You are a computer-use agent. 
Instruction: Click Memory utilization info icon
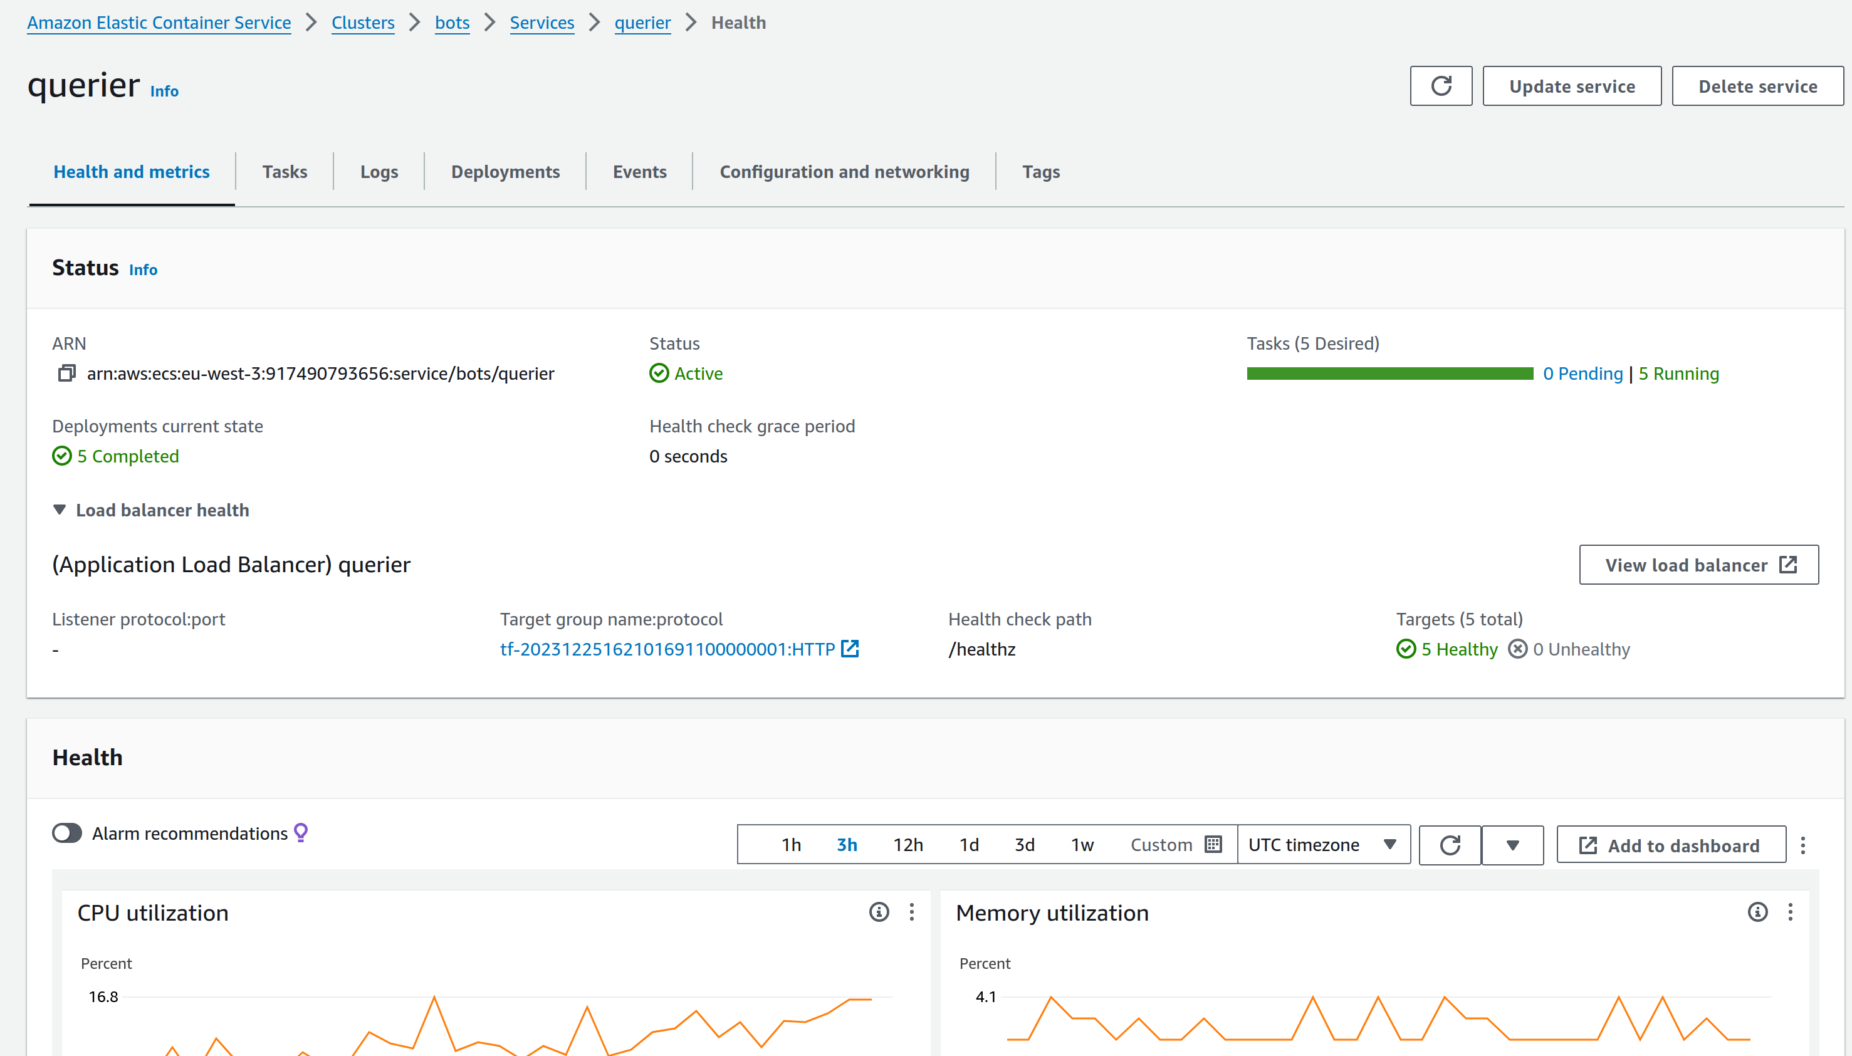pos(1757,912)
